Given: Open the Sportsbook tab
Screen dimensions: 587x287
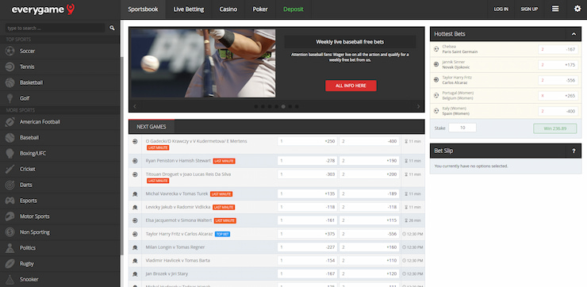Looking at the screenshot, I should click(143, 10).
